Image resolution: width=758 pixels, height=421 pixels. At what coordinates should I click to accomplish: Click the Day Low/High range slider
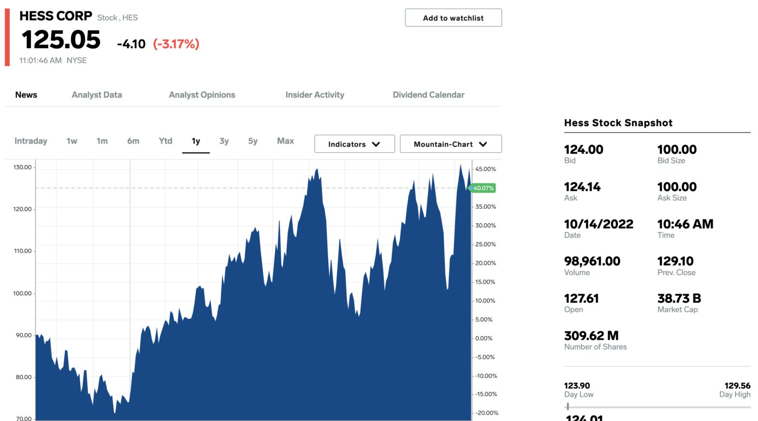click(657, 407)
